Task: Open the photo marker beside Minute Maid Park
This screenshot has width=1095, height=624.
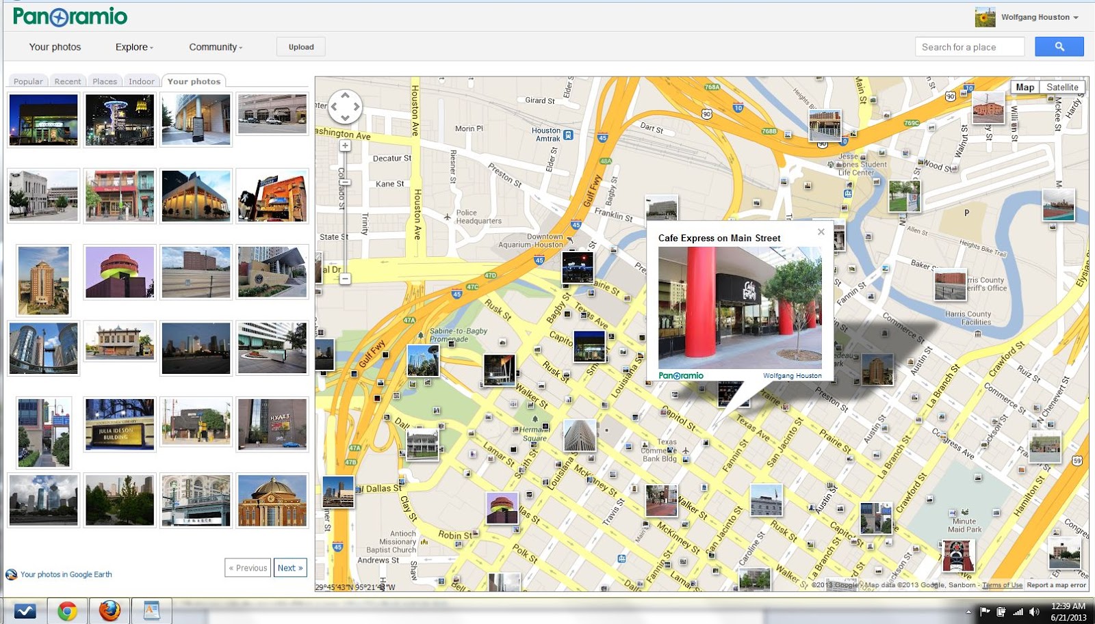Action: tap(957, 555)
